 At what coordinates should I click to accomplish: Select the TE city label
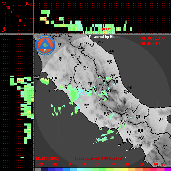(x=116, y=82)
